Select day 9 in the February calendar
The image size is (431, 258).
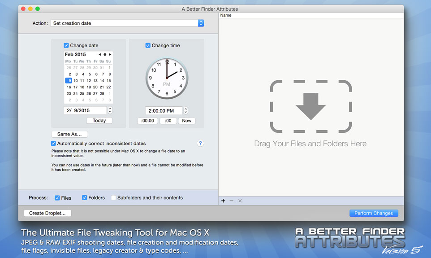tap(69, 81)
